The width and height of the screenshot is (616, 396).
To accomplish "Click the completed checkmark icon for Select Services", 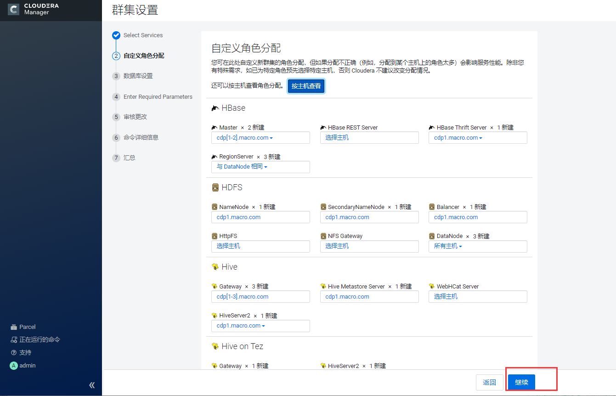I will click(x=116, y=35).
